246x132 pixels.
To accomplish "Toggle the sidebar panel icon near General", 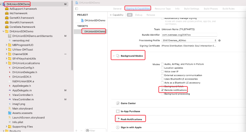I will 77,9.
